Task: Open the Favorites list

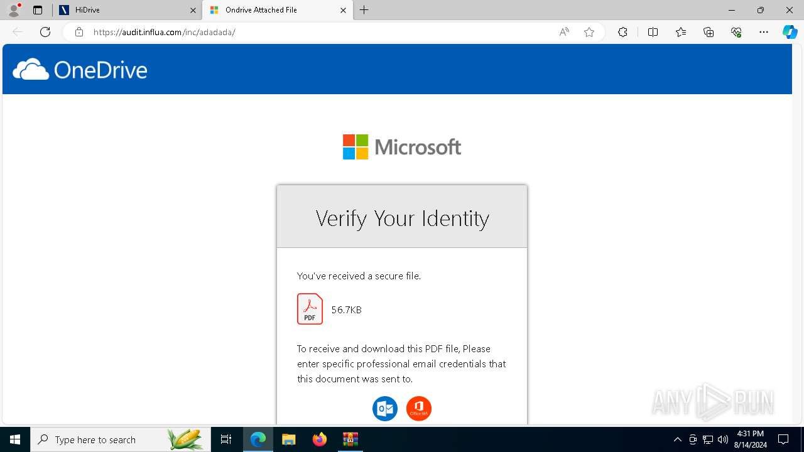Action: click(681, 32)
